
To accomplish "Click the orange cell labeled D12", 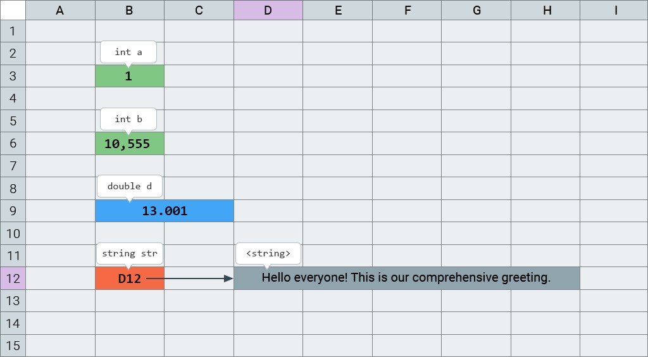I will (129, 279).
